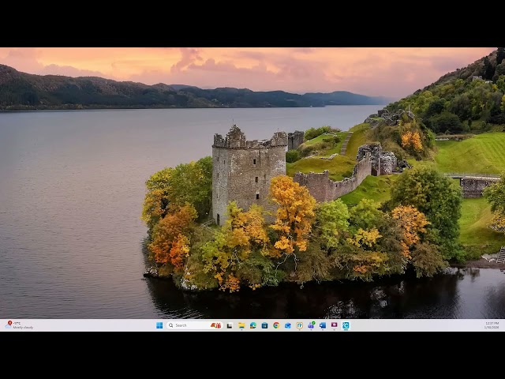The height and width of the screenshot is (379, 505).
Task: Open Microsoft Teams from the taskbar
Action: point(311,325)
